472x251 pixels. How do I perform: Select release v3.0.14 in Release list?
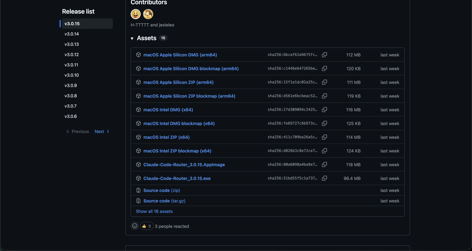coord(72,34)
